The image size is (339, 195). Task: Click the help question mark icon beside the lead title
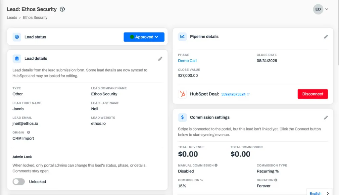pos(62,9)
